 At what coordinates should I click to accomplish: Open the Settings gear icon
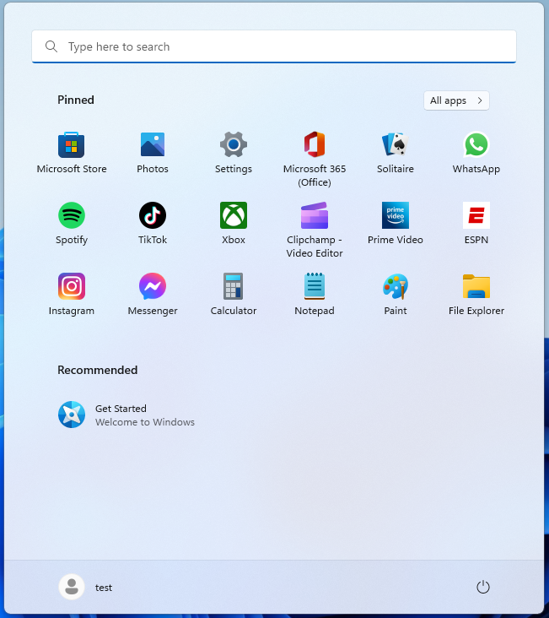click(x=234, y=144)
